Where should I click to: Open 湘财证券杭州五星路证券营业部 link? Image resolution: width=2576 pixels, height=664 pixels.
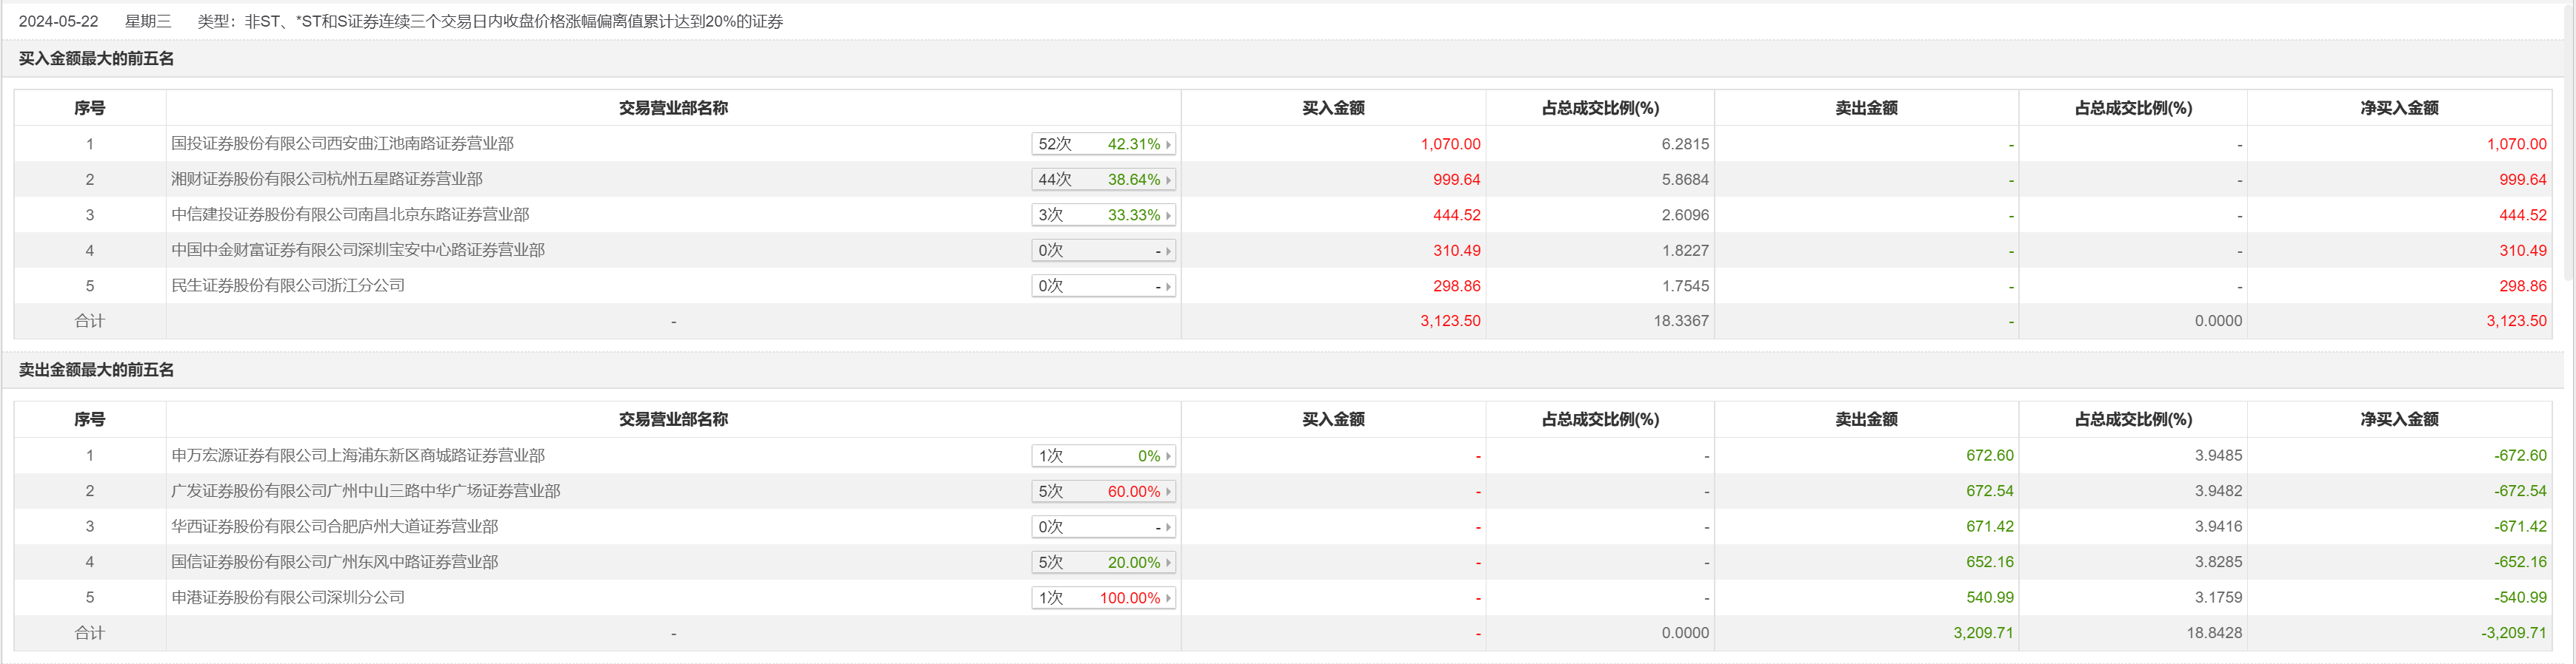click(326, 180)
